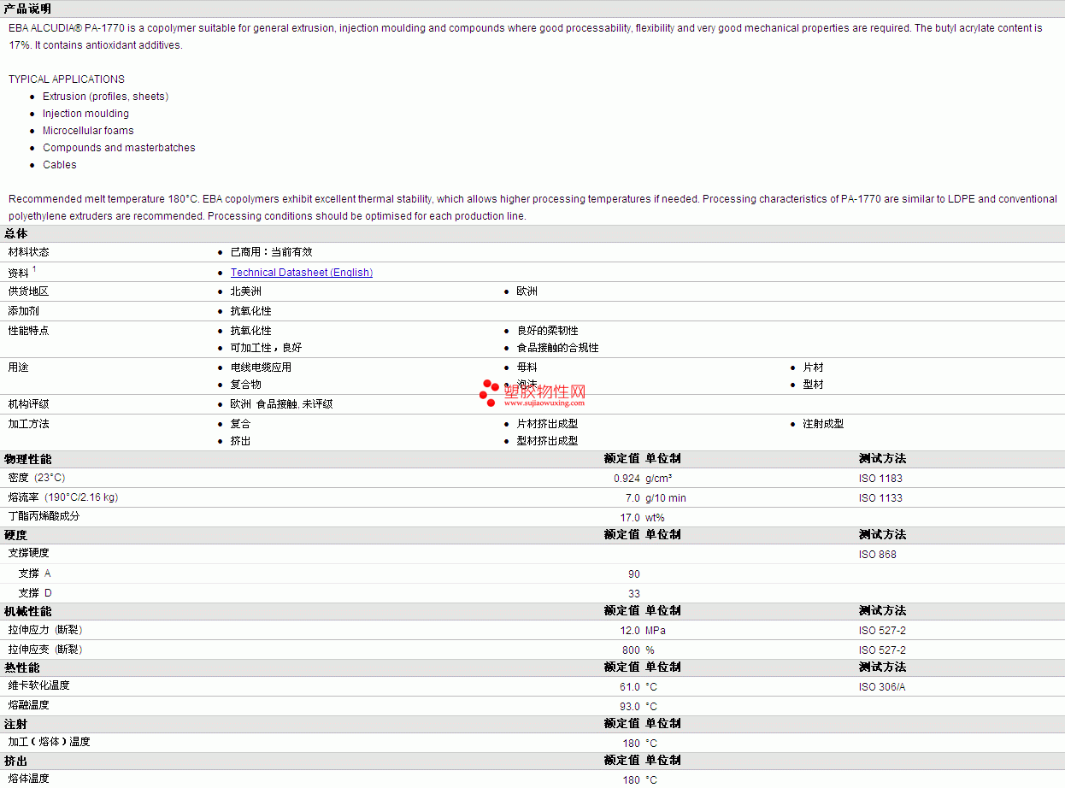Select the 17.0 wt% content value
Image resolution: width=1065 pixels, height=788 pixels.
click(642, 518)
